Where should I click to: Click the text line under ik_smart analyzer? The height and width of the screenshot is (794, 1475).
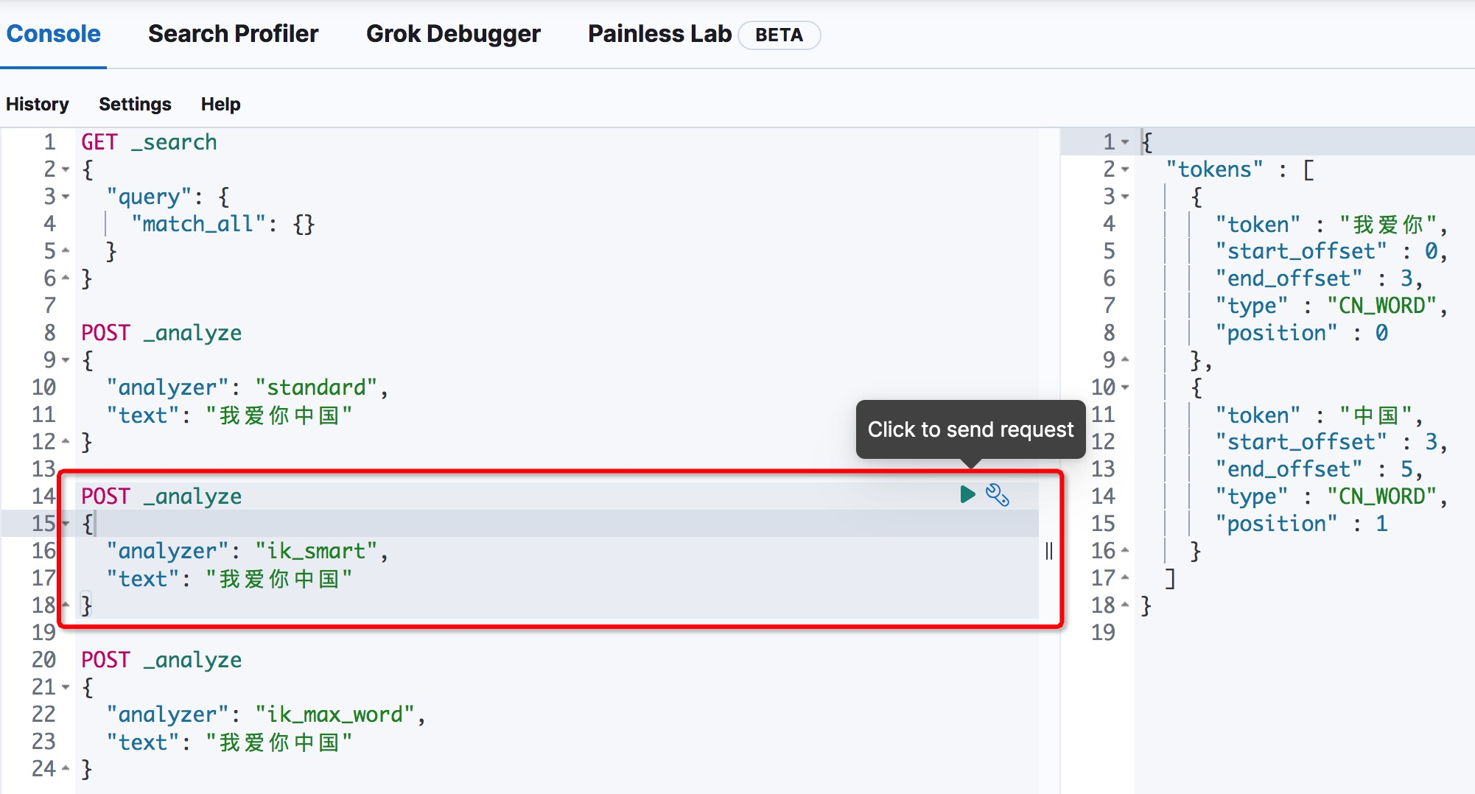tap(229, 578)
